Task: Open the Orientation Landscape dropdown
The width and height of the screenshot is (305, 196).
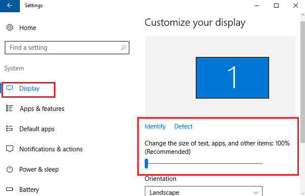Action: [204, 191]
